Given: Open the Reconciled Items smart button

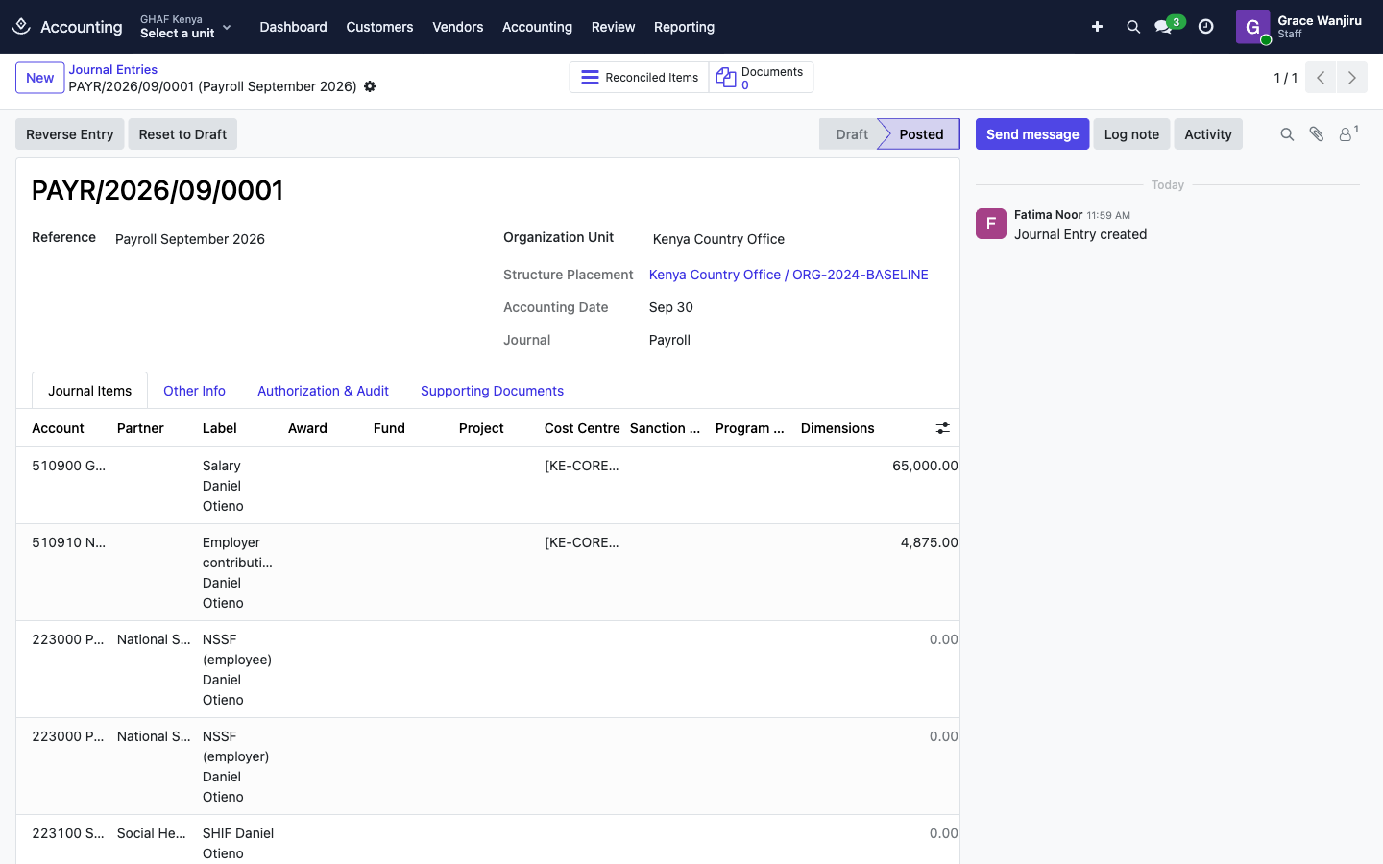Looking at the screenshot, I should (x=639, y=78).
